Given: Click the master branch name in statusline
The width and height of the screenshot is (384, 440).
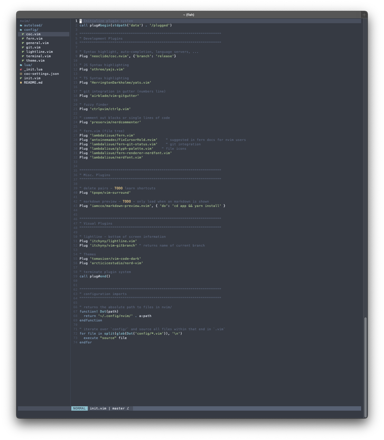Looking at the screenshot, I should point(118,408).
